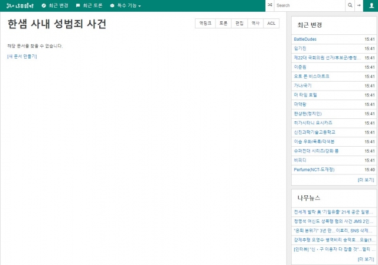Open the 한상현(정치인) link
This screenshot has width=378, height=265.
[308, 114]
